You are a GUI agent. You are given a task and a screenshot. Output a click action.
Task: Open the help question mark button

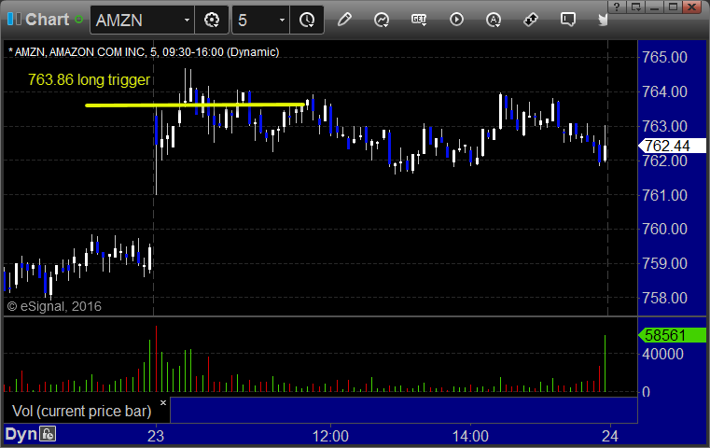click(x=617, y=7)
